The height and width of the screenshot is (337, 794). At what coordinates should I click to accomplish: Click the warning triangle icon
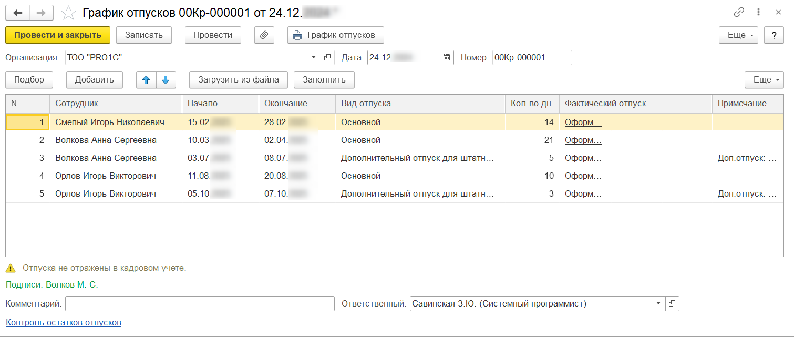point(11,268)
